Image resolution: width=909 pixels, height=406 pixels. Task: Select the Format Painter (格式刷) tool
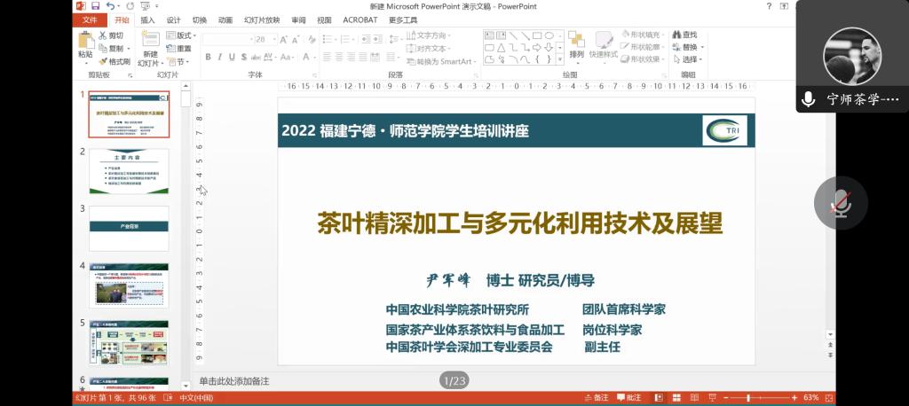103,62
